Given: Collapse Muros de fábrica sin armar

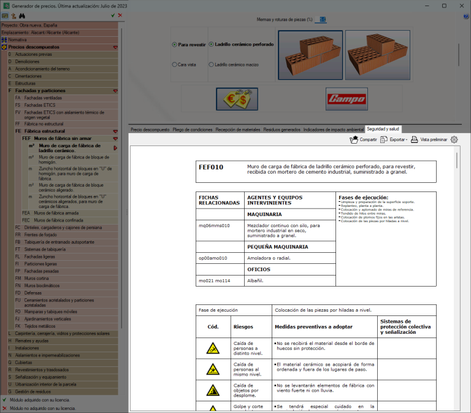Looking at the screenshot, I should point(115,139).
